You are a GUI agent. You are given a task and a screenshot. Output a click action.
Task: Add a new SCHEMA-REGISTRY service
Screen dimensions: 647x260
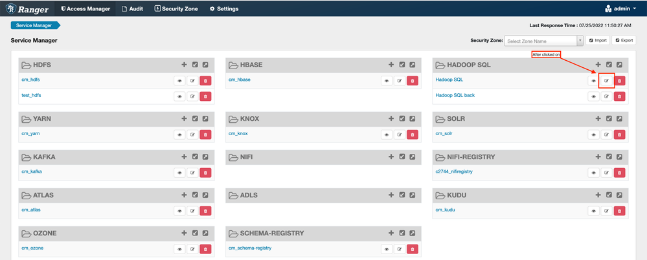(391, 233)
